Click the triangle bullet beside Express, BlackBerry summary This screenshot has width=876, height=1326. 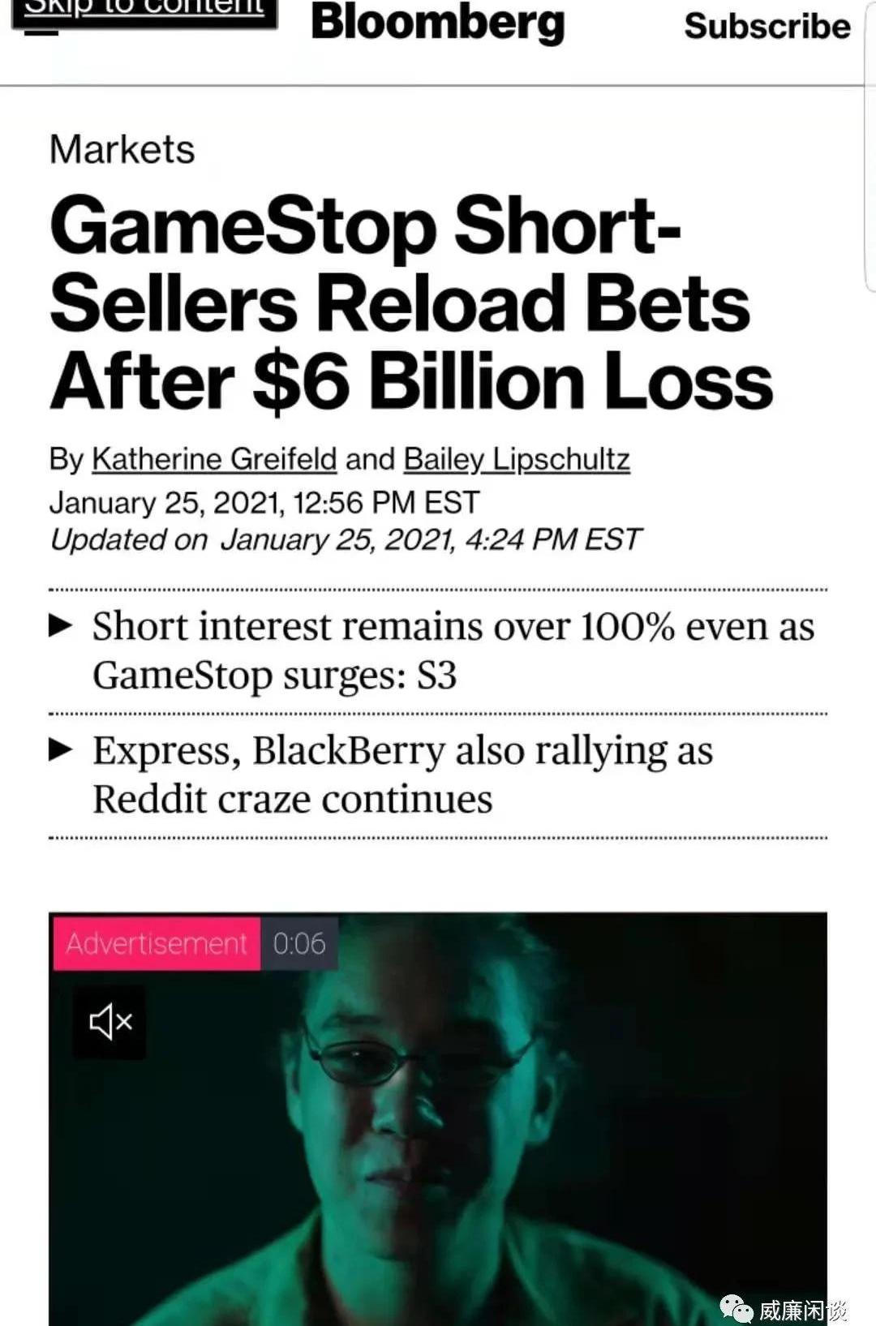coord(62,750)
